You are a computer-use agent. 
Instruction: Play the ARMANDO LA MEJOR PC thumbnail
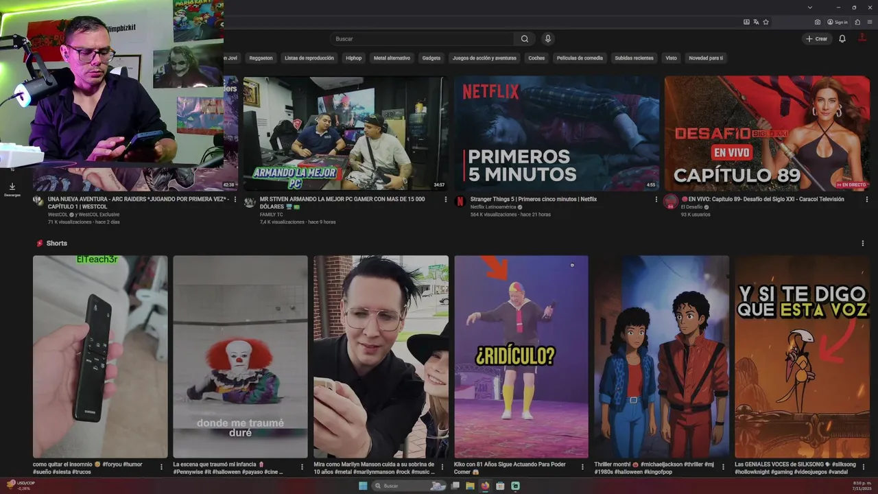click(346, 133)
